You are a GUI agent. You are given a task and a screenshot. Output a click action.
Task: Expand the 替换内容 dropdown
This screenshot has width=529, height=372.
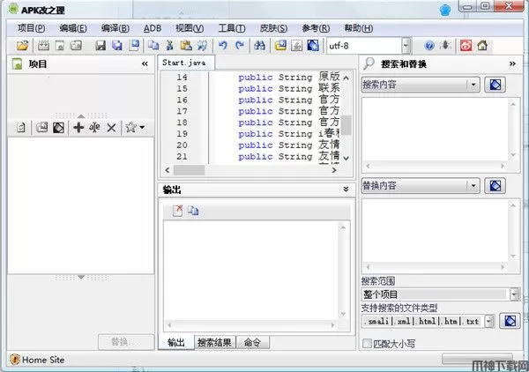[473, 185]
